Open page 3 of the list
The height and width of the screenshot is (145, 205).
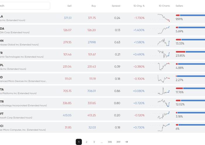click(94, 142)
